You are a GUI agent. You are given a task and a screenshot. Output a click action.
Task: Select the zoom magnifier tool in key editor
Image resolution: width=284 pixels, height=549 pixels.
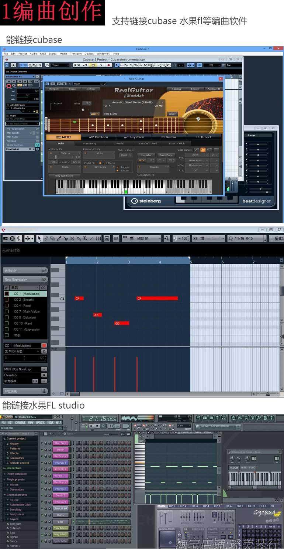85,239
